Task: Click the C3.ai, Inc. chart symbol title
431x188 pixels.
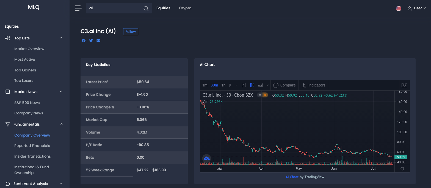Action: point(212,95)
